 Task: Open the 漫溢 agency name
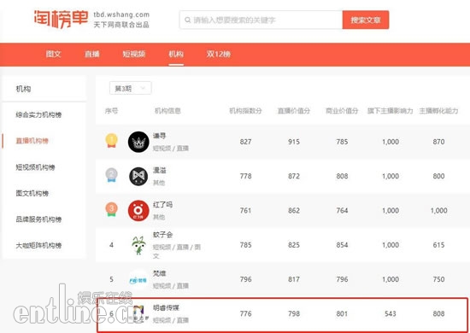coord(160,171)
